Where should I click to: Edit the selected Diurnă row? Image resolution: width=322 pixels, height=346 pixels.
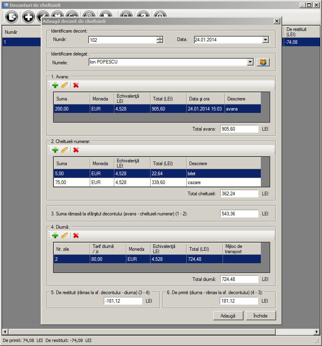click(x=64, y=235)
